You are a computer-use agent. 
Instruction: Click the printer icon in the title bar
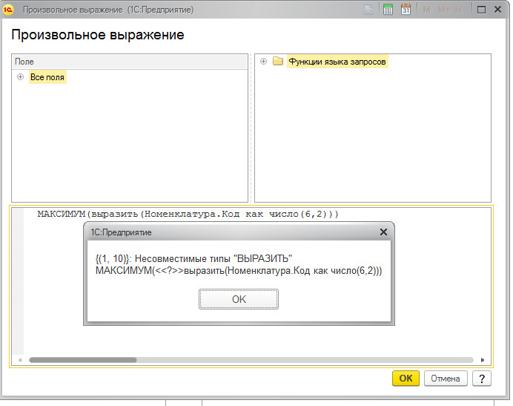point(369,10)
